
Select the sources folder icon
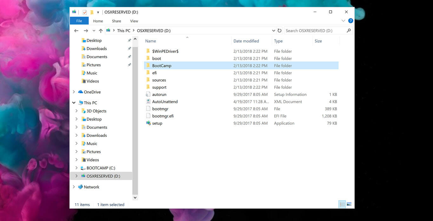tap(148, 80)
